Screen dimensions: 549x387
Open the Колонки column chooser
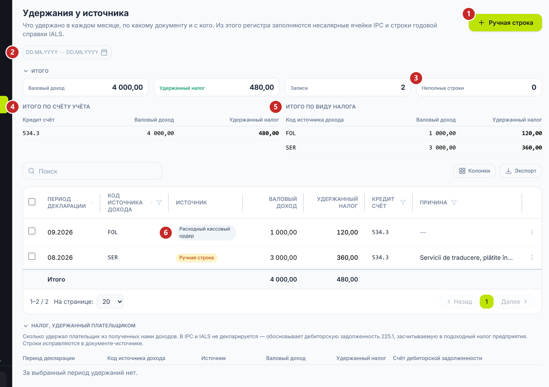pyautogui.click(x=474, y=171)
